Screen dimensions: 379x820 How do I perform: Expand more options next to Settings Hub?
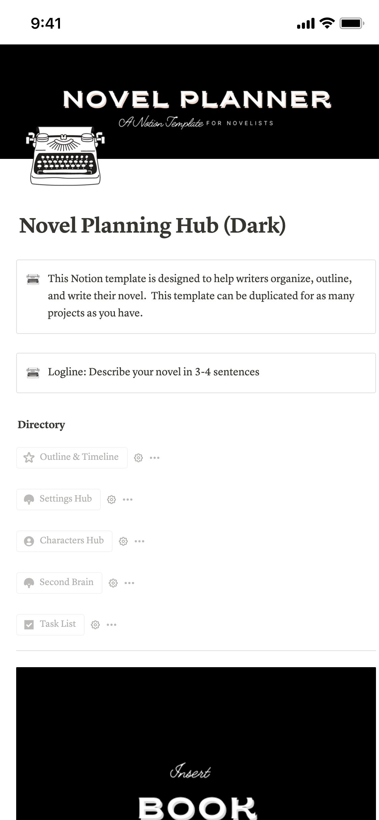(x=128, y=500)
